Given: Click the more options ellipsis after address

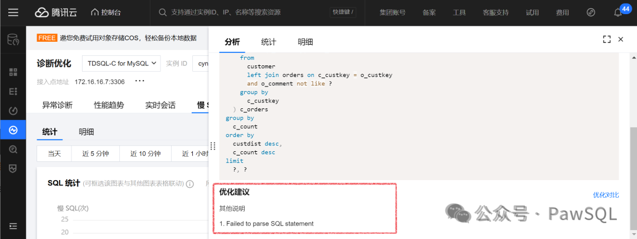Looking at the screenshot, I should pos(140,81).
